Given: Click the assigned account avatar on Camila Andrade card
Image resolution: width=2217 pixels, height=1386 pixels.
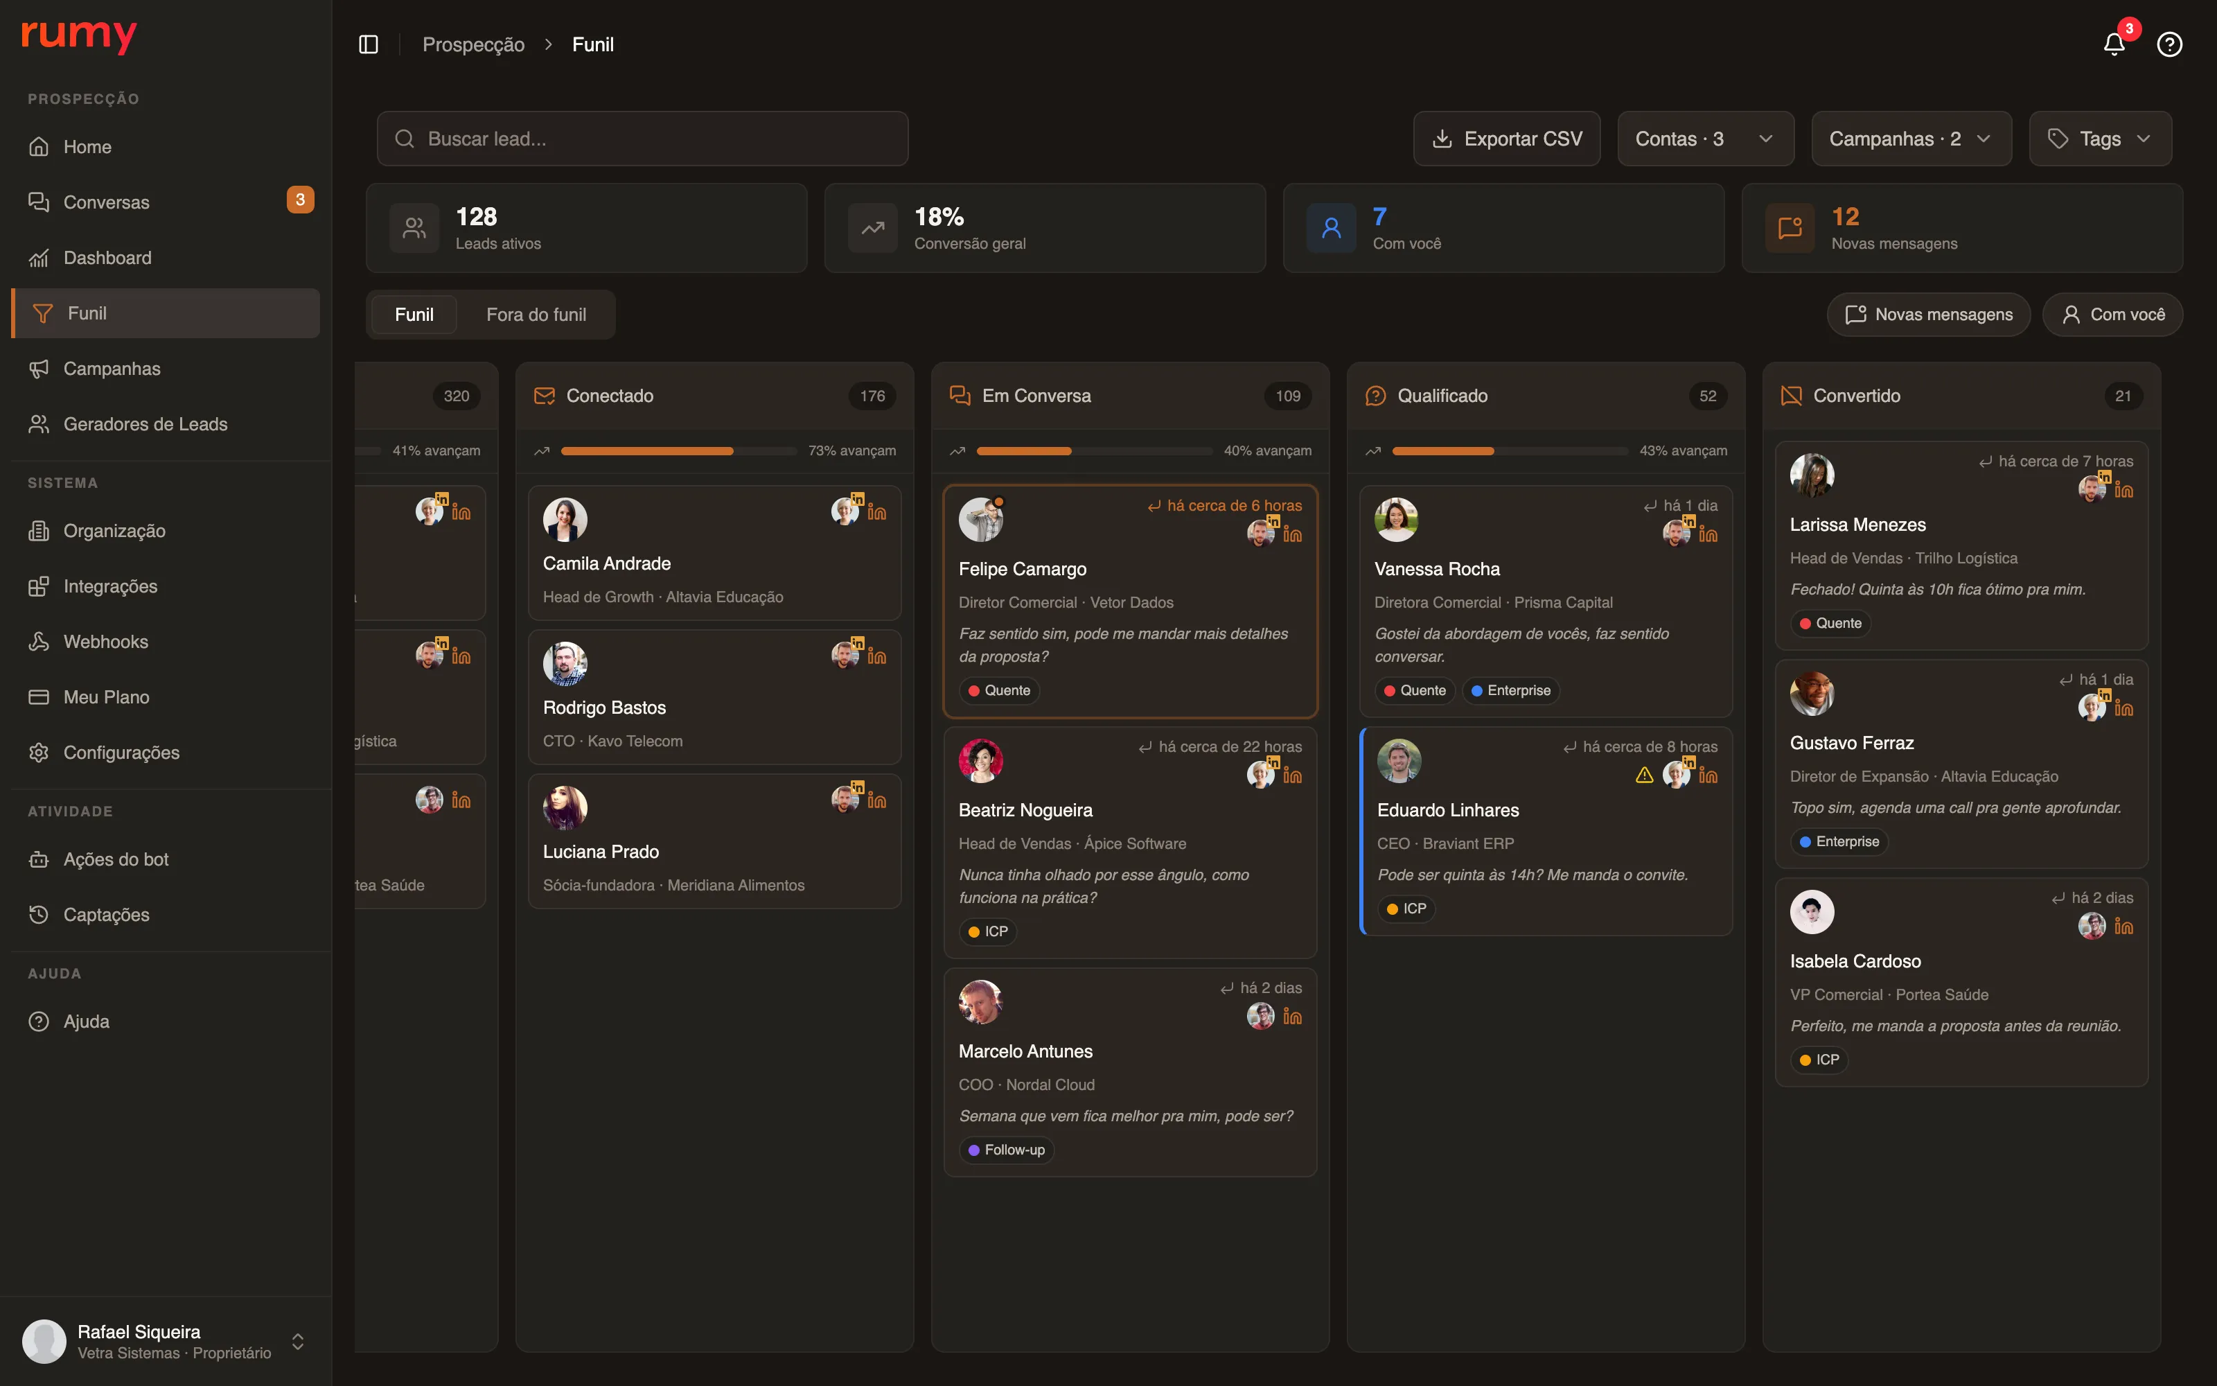Looking at the screenshot, I should click(x=845, y=511).
